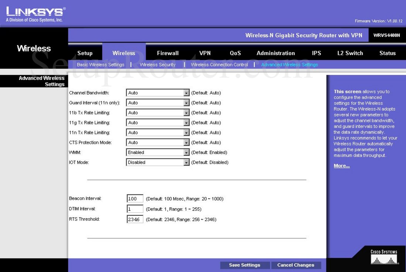
Task: Switch to the Firewall tab
Action: (x=168, y=53)
